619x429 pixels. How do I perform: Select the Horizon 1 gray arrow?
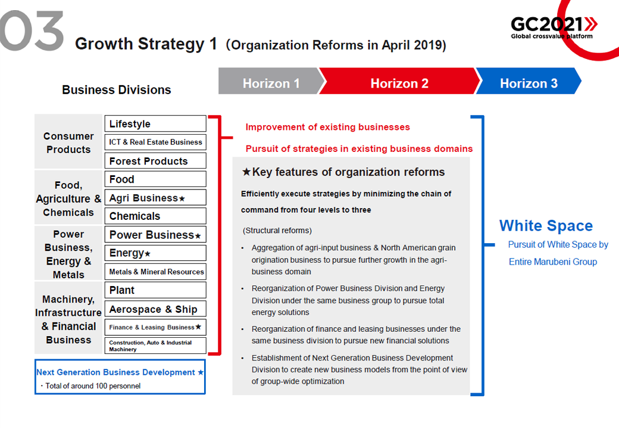[x=271, y=83]
